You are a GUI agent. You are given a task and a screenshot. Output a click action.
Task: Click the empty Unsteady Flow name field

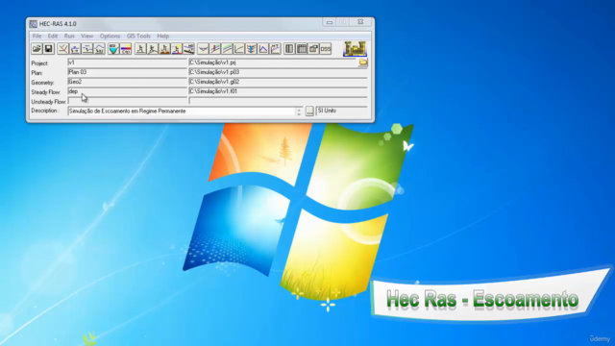pos(127,101)
